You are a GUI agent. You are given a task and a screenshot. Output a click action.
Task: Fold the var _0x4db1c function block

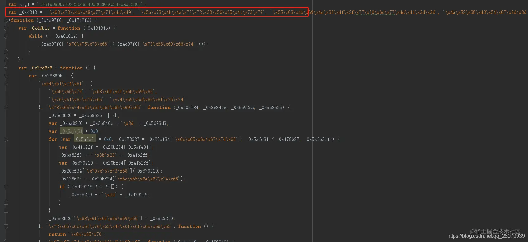point(6,28)
